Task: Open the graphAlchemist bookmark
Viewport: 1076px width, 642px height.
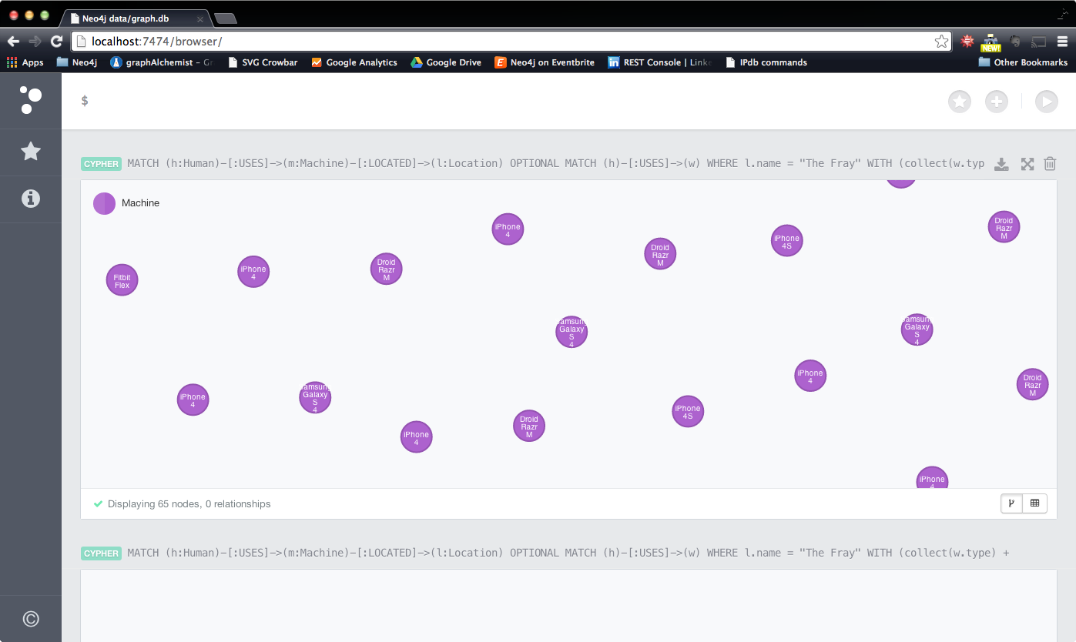Action: point(162,62)
